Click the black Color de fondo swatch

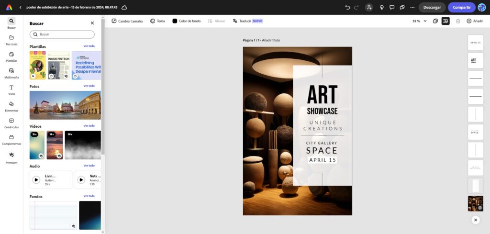pos(175,21)
